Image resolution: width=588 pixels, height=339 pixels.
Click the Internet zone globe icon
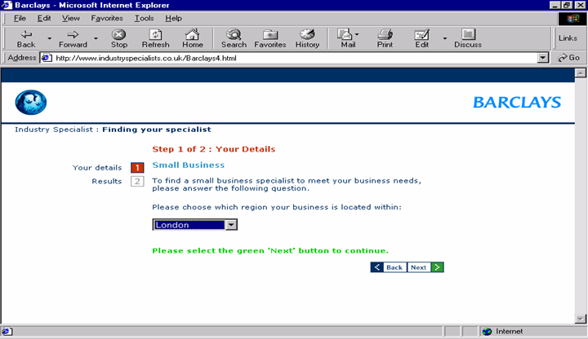click(487, 332)
